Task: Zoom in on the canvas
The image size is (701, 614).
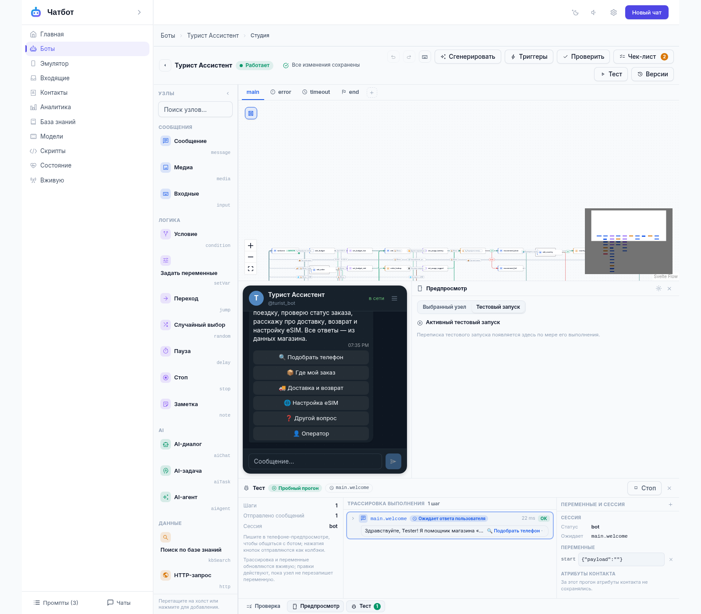Action: click(251, 246)
